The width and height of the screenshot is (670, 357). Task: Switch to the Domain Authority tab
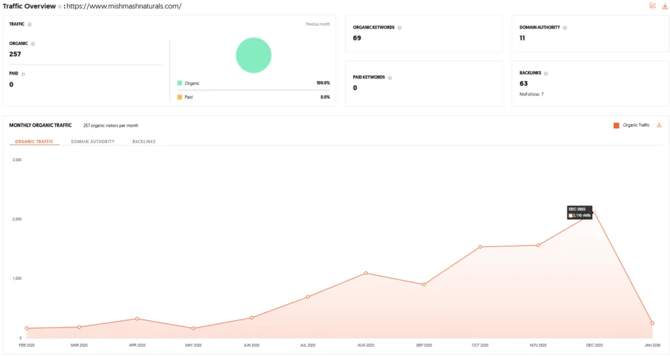click(93, 141)
